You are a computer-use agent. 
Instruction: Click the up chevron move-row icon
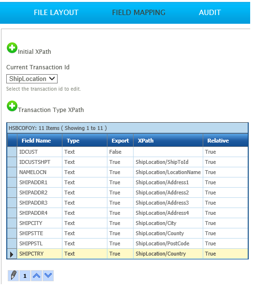(36, 275)
